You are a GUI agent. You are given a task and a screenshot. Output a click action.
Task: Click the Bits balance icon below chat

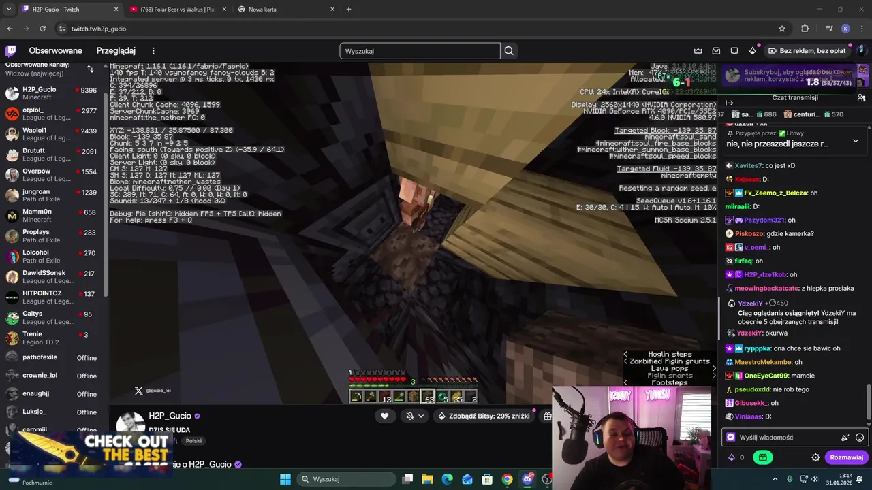732,457
